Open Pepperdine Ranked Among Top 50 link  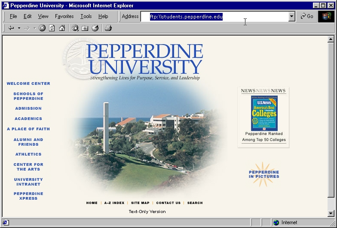tap(264, 137)
